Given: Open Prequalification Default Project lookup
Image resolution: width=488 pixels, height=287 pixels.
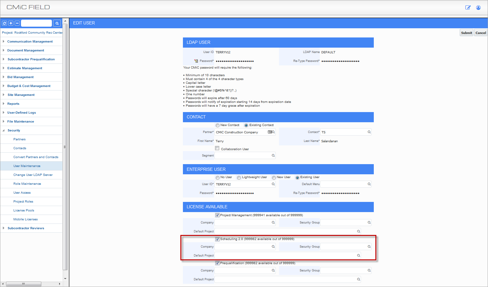Looking at the screenshot, I should tap(359, 279).
